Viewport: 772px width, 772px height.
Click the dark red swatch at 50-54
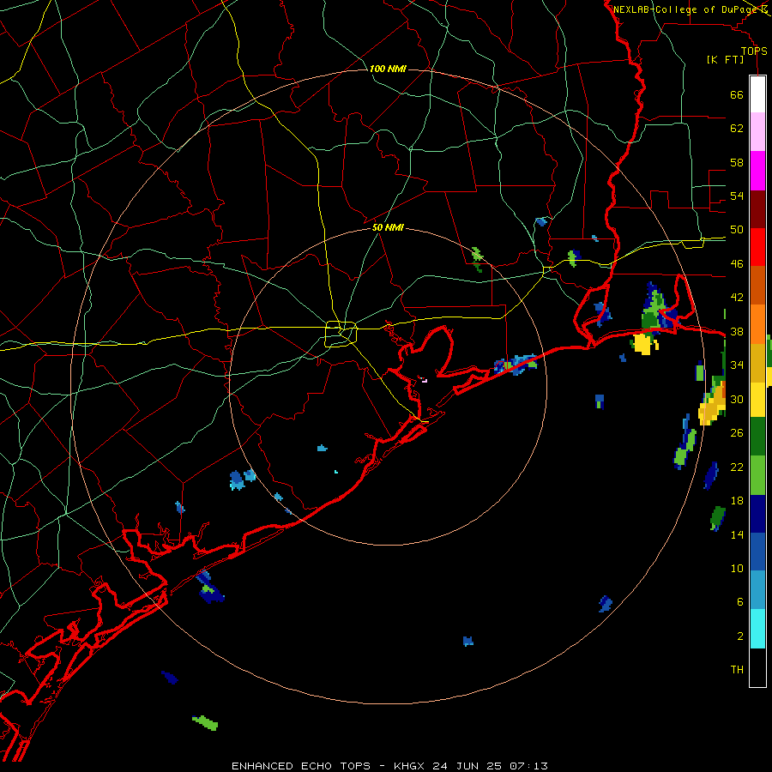point(757,209)
